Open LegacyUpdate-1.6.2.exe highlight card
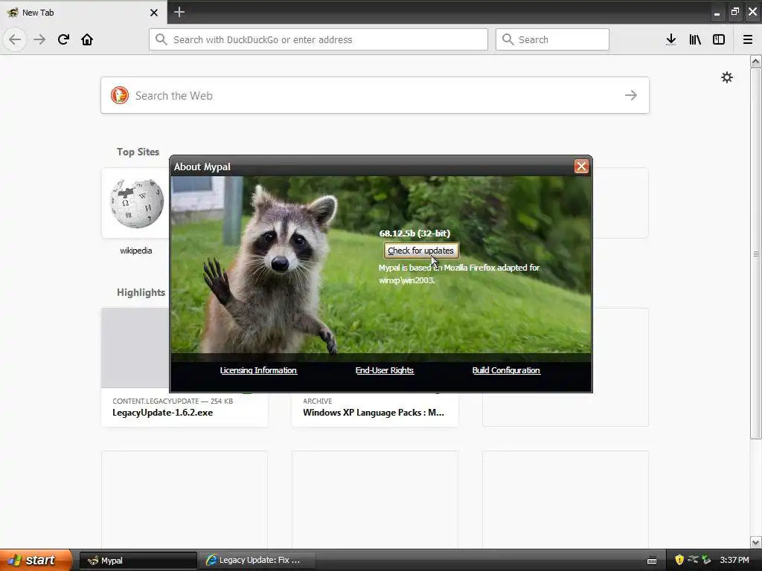 tap(185, 367)
